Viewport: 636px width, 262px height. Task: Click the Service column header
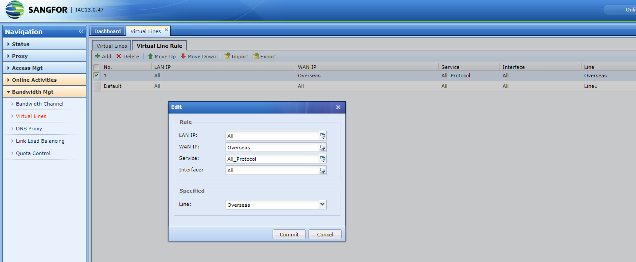pos(469,67)
